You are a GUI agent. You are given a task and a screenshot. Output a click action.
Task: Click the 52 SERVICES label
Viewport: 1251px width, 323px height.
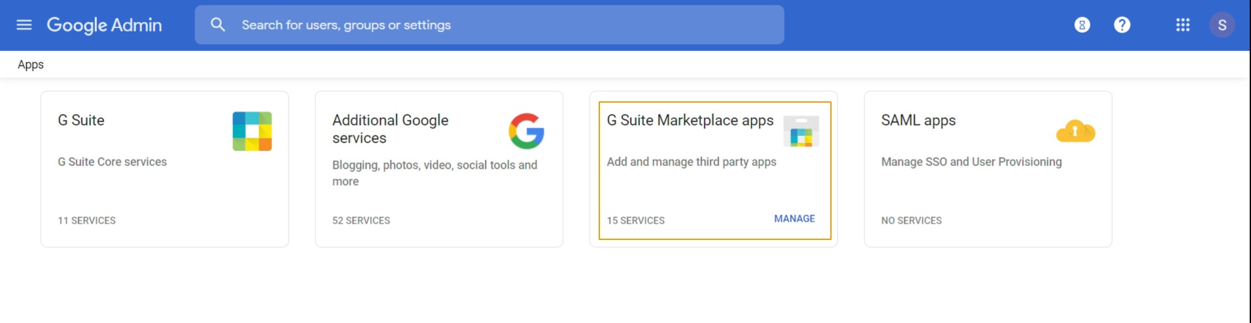361,220
